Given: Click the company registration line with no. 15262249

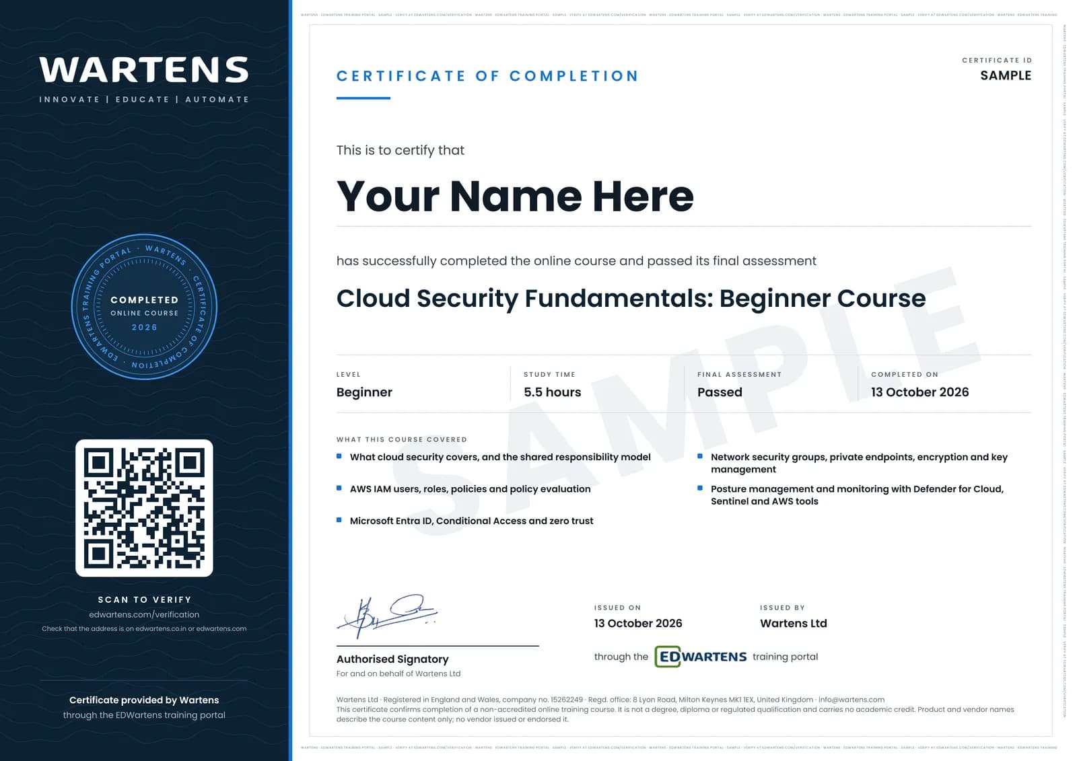Looking at the screenshot, I should point(611,700).
